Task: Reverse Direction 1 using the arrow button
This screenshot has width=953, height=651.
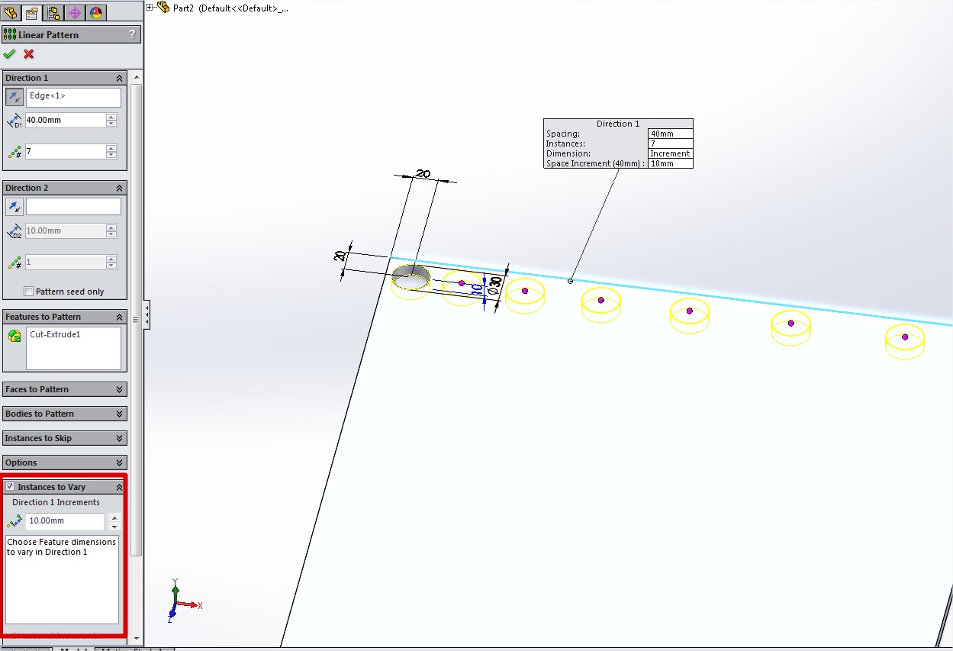Action: pos(14,97)
